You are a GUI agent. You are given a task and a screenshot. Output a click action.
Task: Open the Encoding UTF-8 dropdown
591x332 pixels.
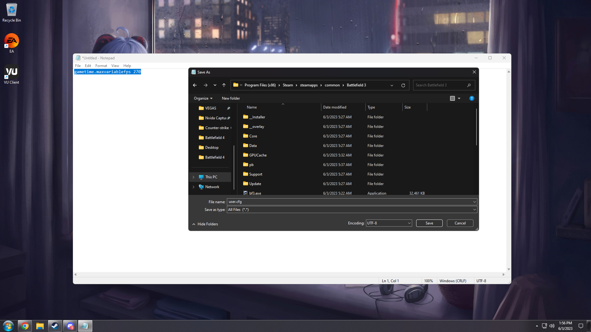(x=389, y=223)
